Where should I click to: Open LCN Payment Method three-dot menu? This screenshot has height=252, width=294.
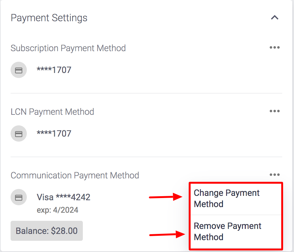point(274,111)
